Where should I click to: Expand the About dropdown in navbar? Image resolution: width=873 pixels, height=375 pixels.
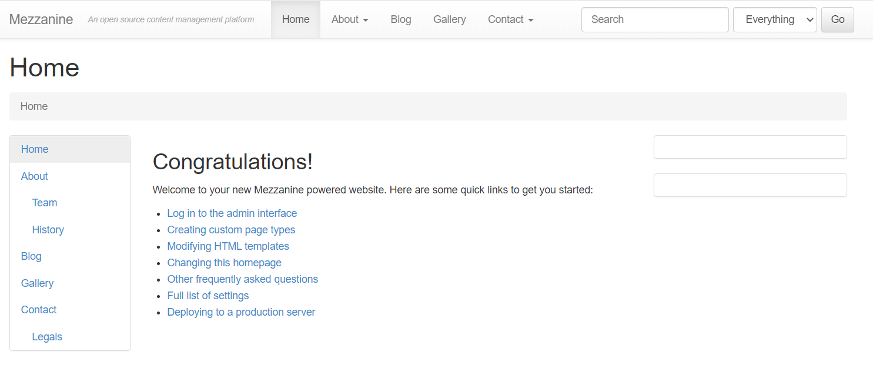tap(350, 19)
